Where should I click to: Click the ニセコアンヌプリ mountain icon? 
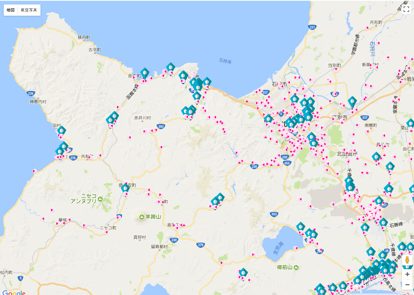[x=100, y=199]
